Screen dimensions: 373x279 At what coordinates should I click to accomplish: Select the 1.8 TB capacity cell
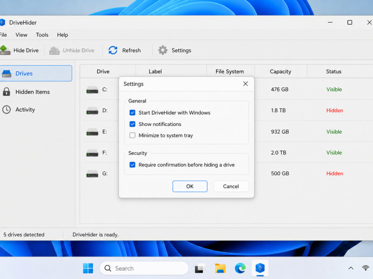tap(278, 110)
